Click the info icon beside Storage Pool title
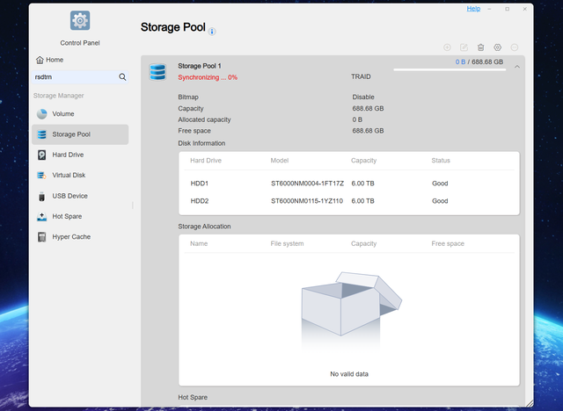Screen dimensions: 563x411 tap(212, 32)
